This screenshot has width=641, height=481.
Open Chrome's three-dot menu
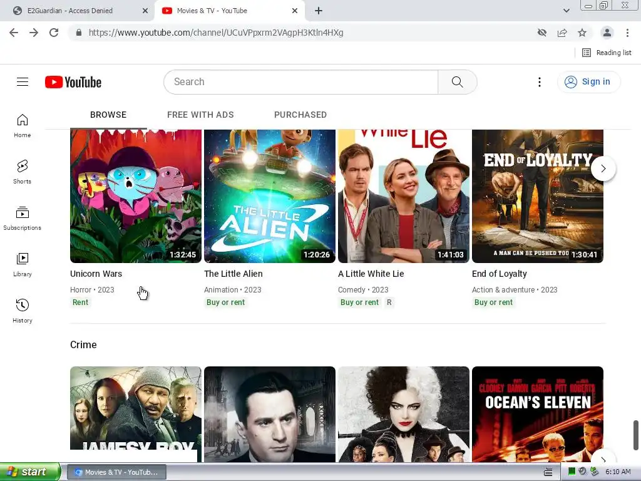click(627, 33)
